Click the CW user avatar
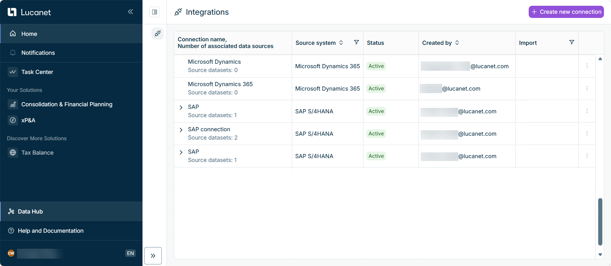This screenshot has width=611, height=266. point(11,253)
